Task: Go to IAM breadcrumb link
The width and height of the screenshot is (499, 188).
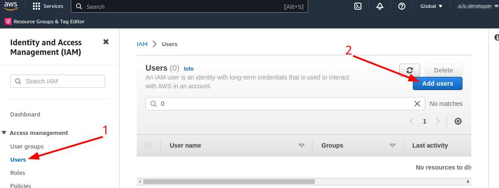Action: point(142,44)
